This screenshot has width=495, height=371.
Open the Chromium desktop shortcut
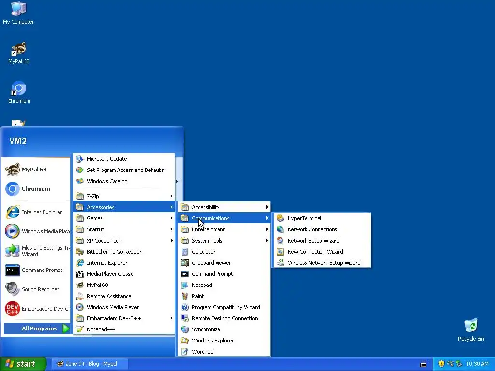tap(18, 92)
